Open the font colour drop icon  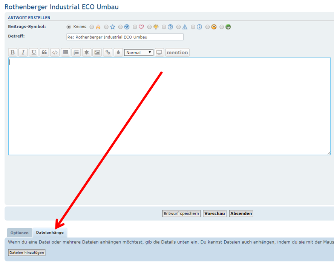(x=118, y=53)
